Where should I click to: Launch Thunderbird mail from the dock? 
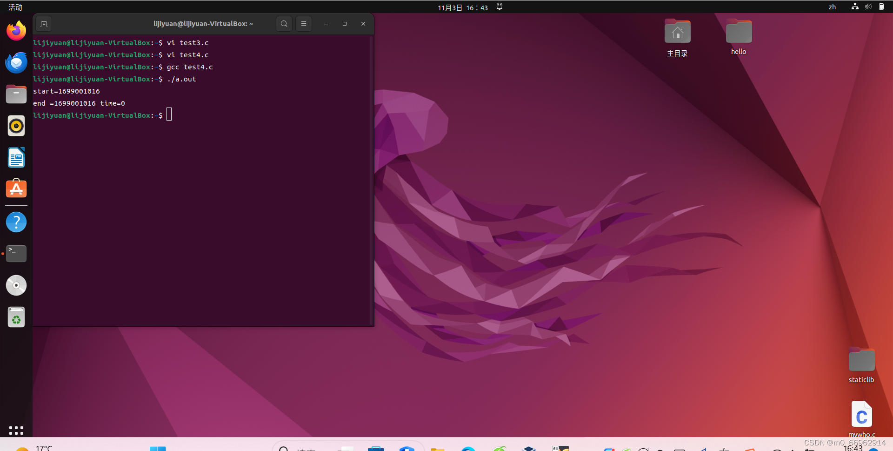[16, 62]
